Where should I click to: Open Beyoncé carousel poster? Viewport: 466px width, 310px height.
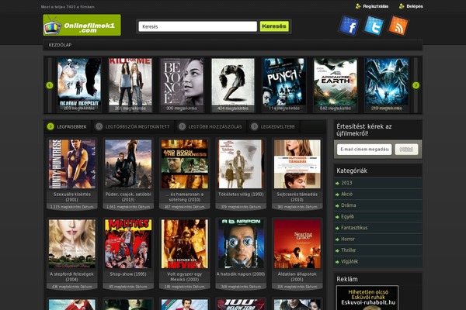(182, 84)
